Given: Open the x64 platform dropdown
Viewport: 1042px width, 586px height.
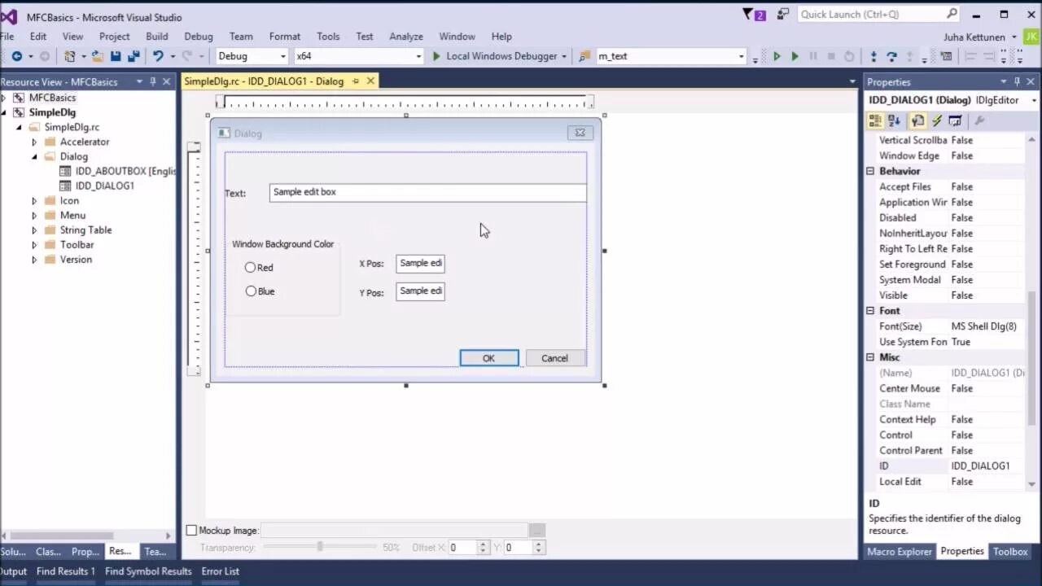Looking at the screenshot, I should pos(419,56).
